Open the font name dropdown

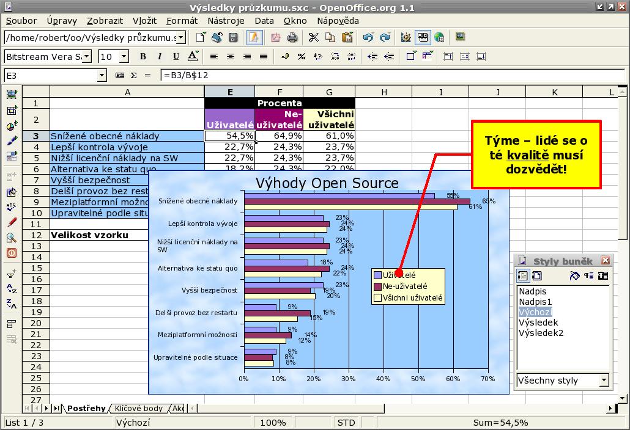click(86, 57)
